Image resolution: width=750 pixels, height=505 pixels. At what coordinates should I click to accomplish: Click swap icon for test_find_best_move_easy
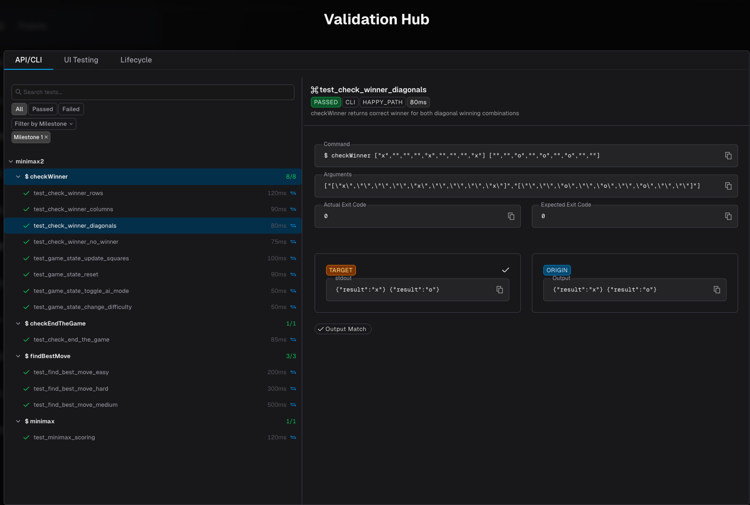pos(293,372)
